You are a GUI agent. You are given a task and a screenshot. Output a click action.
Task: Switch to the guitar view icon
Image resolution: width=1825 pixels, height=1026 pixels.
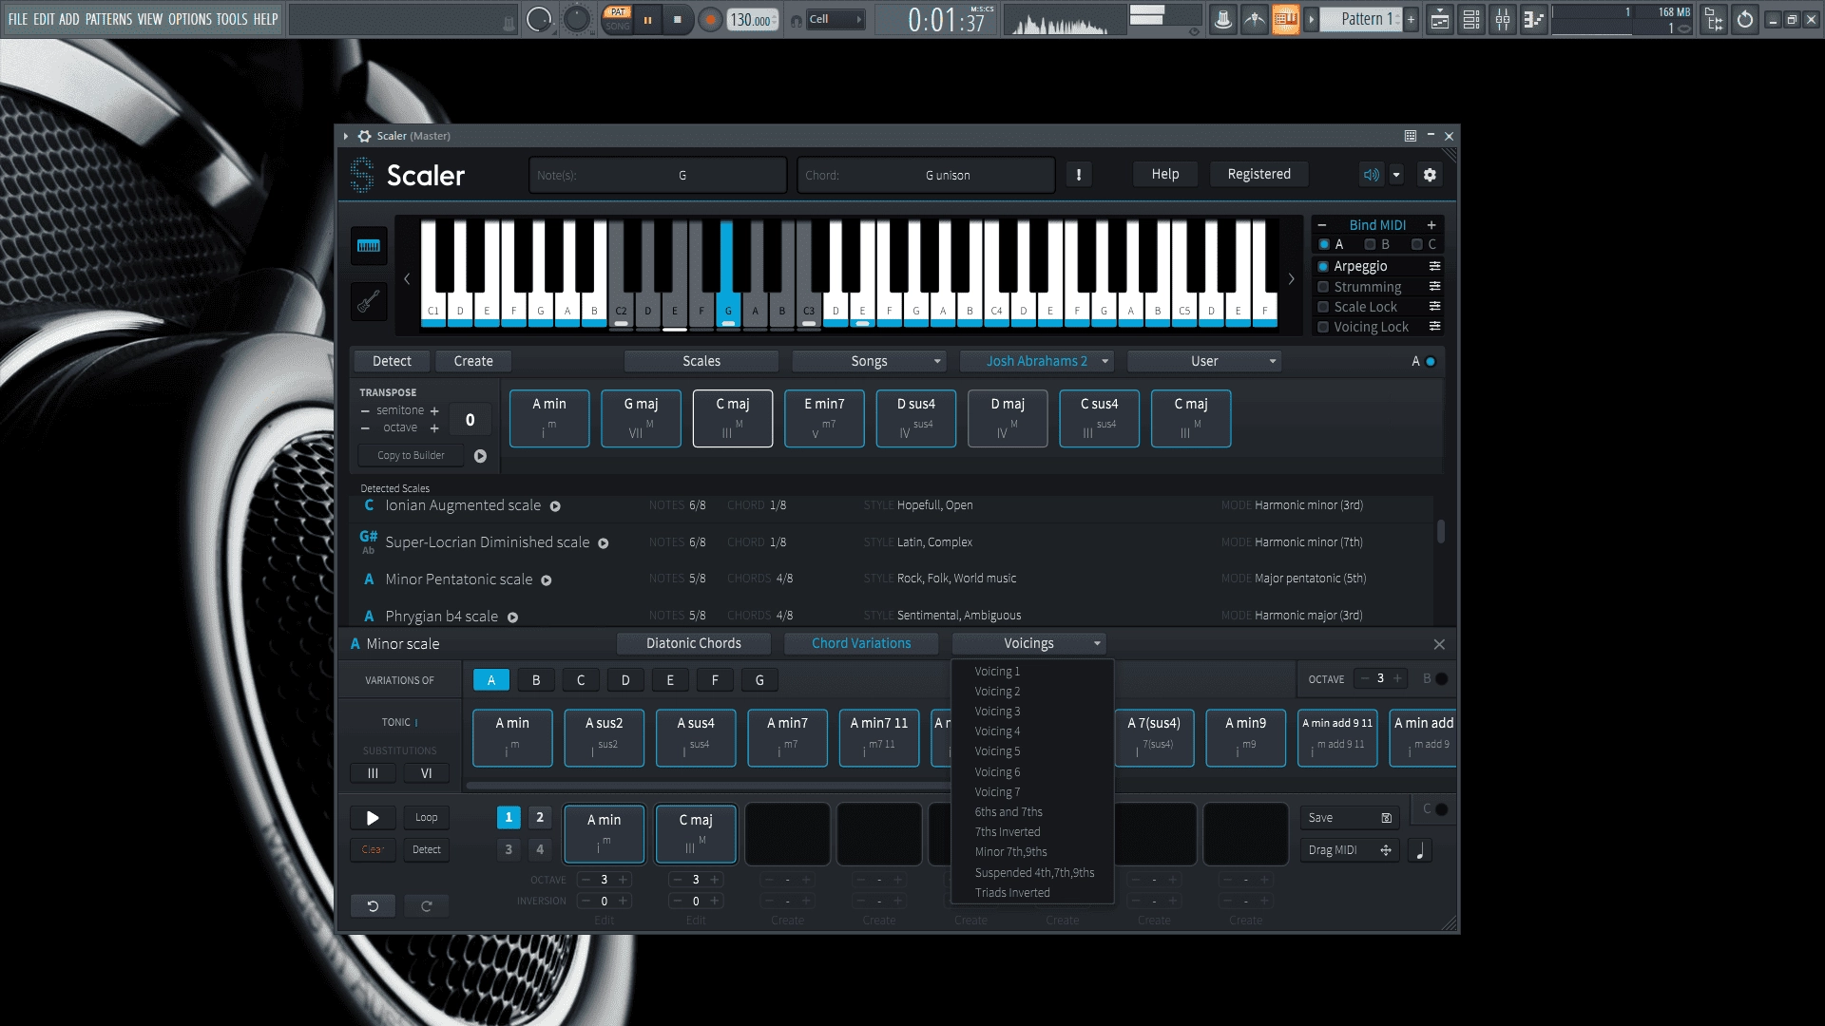point(369,302)
